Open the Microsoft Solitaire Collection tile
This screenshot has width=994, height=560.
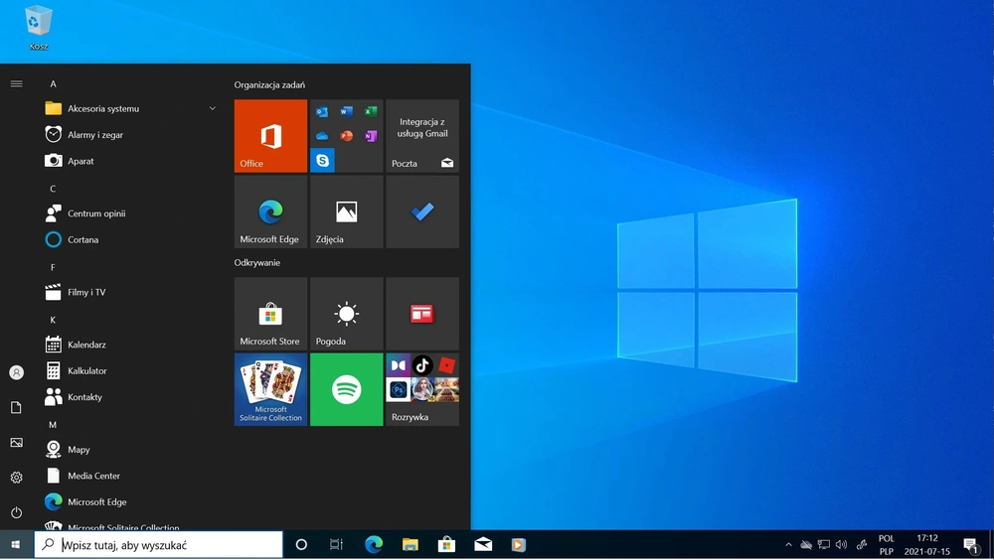tap(270, 389)
